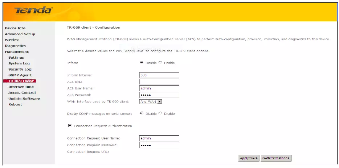This screenshot has width=339, height=168.
Task: Click Inform Interval input field
Action: (x=159, y=75)
